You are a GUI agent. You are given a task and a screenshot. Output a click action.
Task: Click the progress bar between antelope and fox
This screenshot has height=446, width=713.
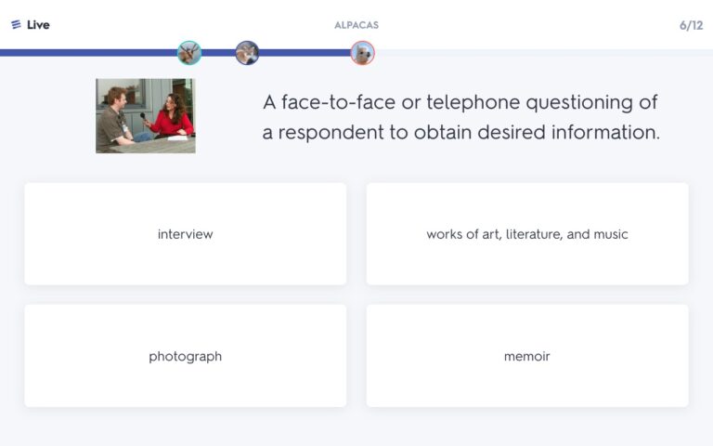[x=218, y=53]
